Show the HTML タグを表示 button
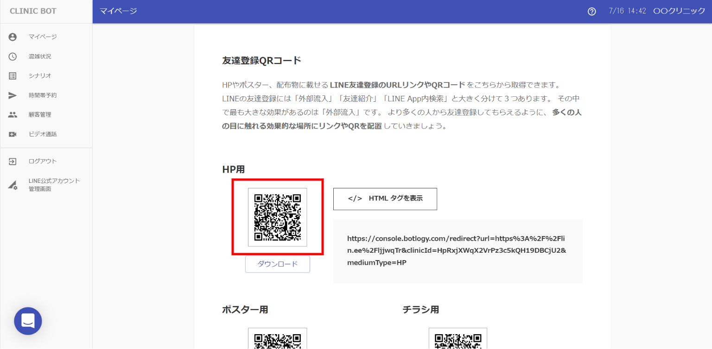Image resolution: width=712 pixels, height=349 pixels. 385,199
